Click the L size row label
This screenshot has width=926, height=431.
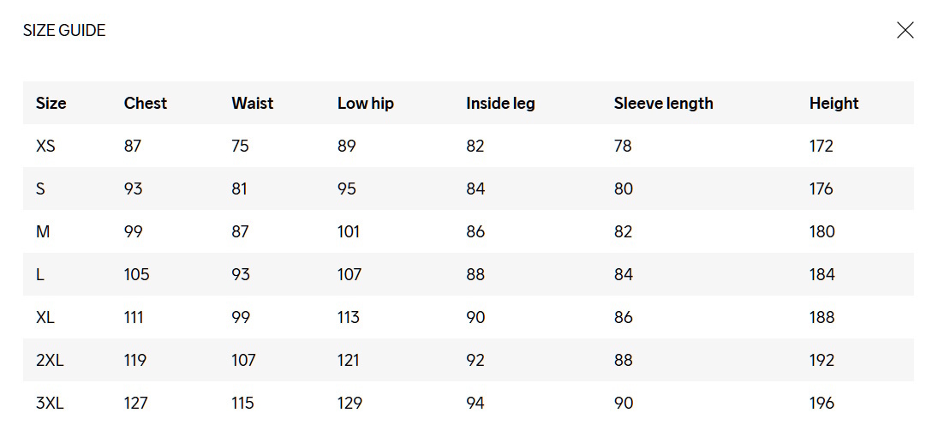click(40, 274)
